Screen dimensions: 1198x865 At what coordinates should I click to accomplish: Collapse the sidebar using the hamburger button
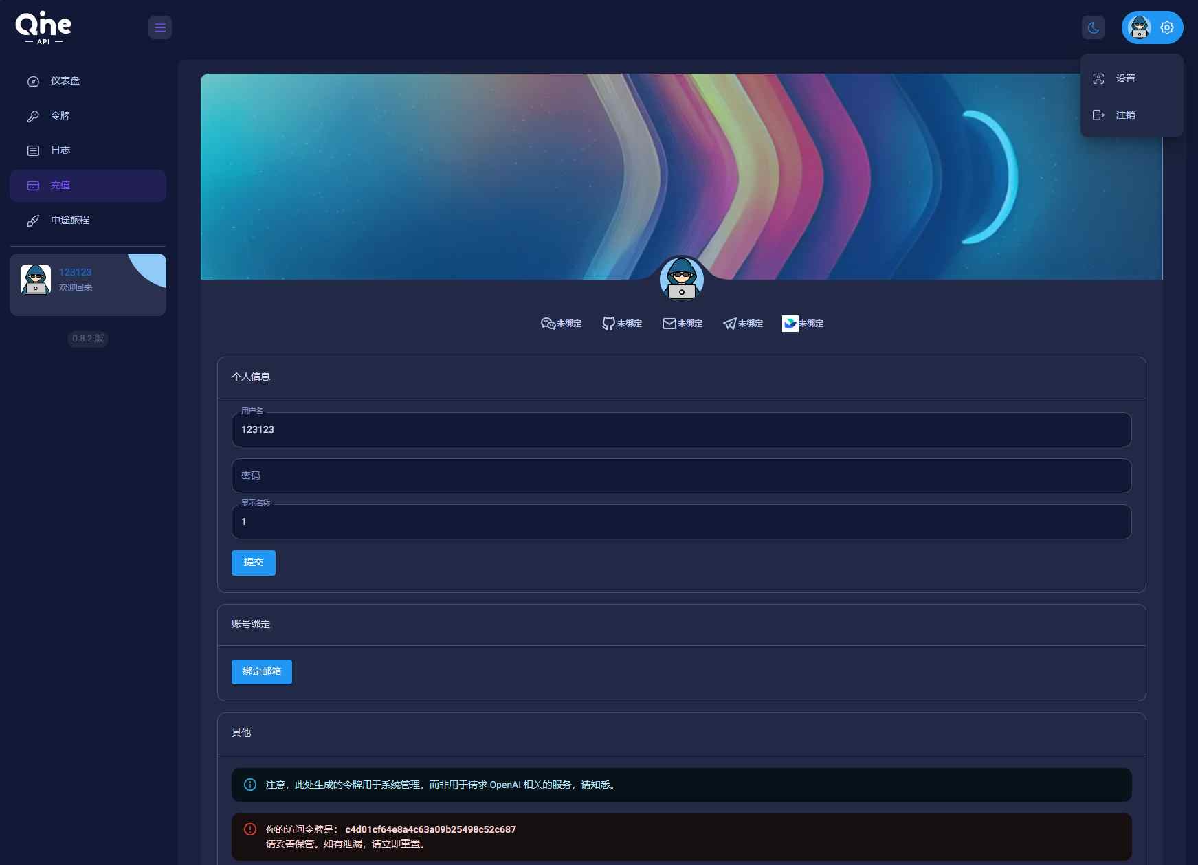(x=160, y=27)
